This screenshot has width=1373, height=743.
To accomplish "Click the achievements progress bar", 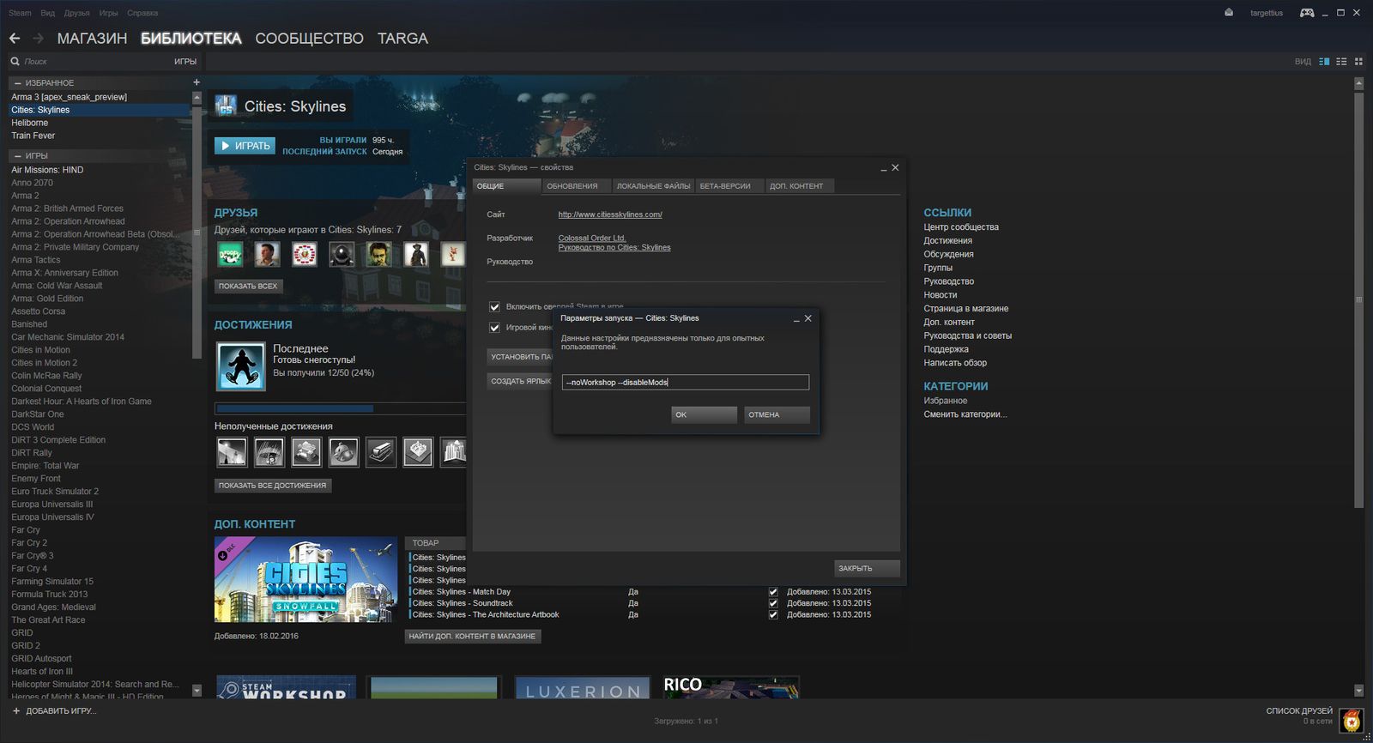I will 340,409.
